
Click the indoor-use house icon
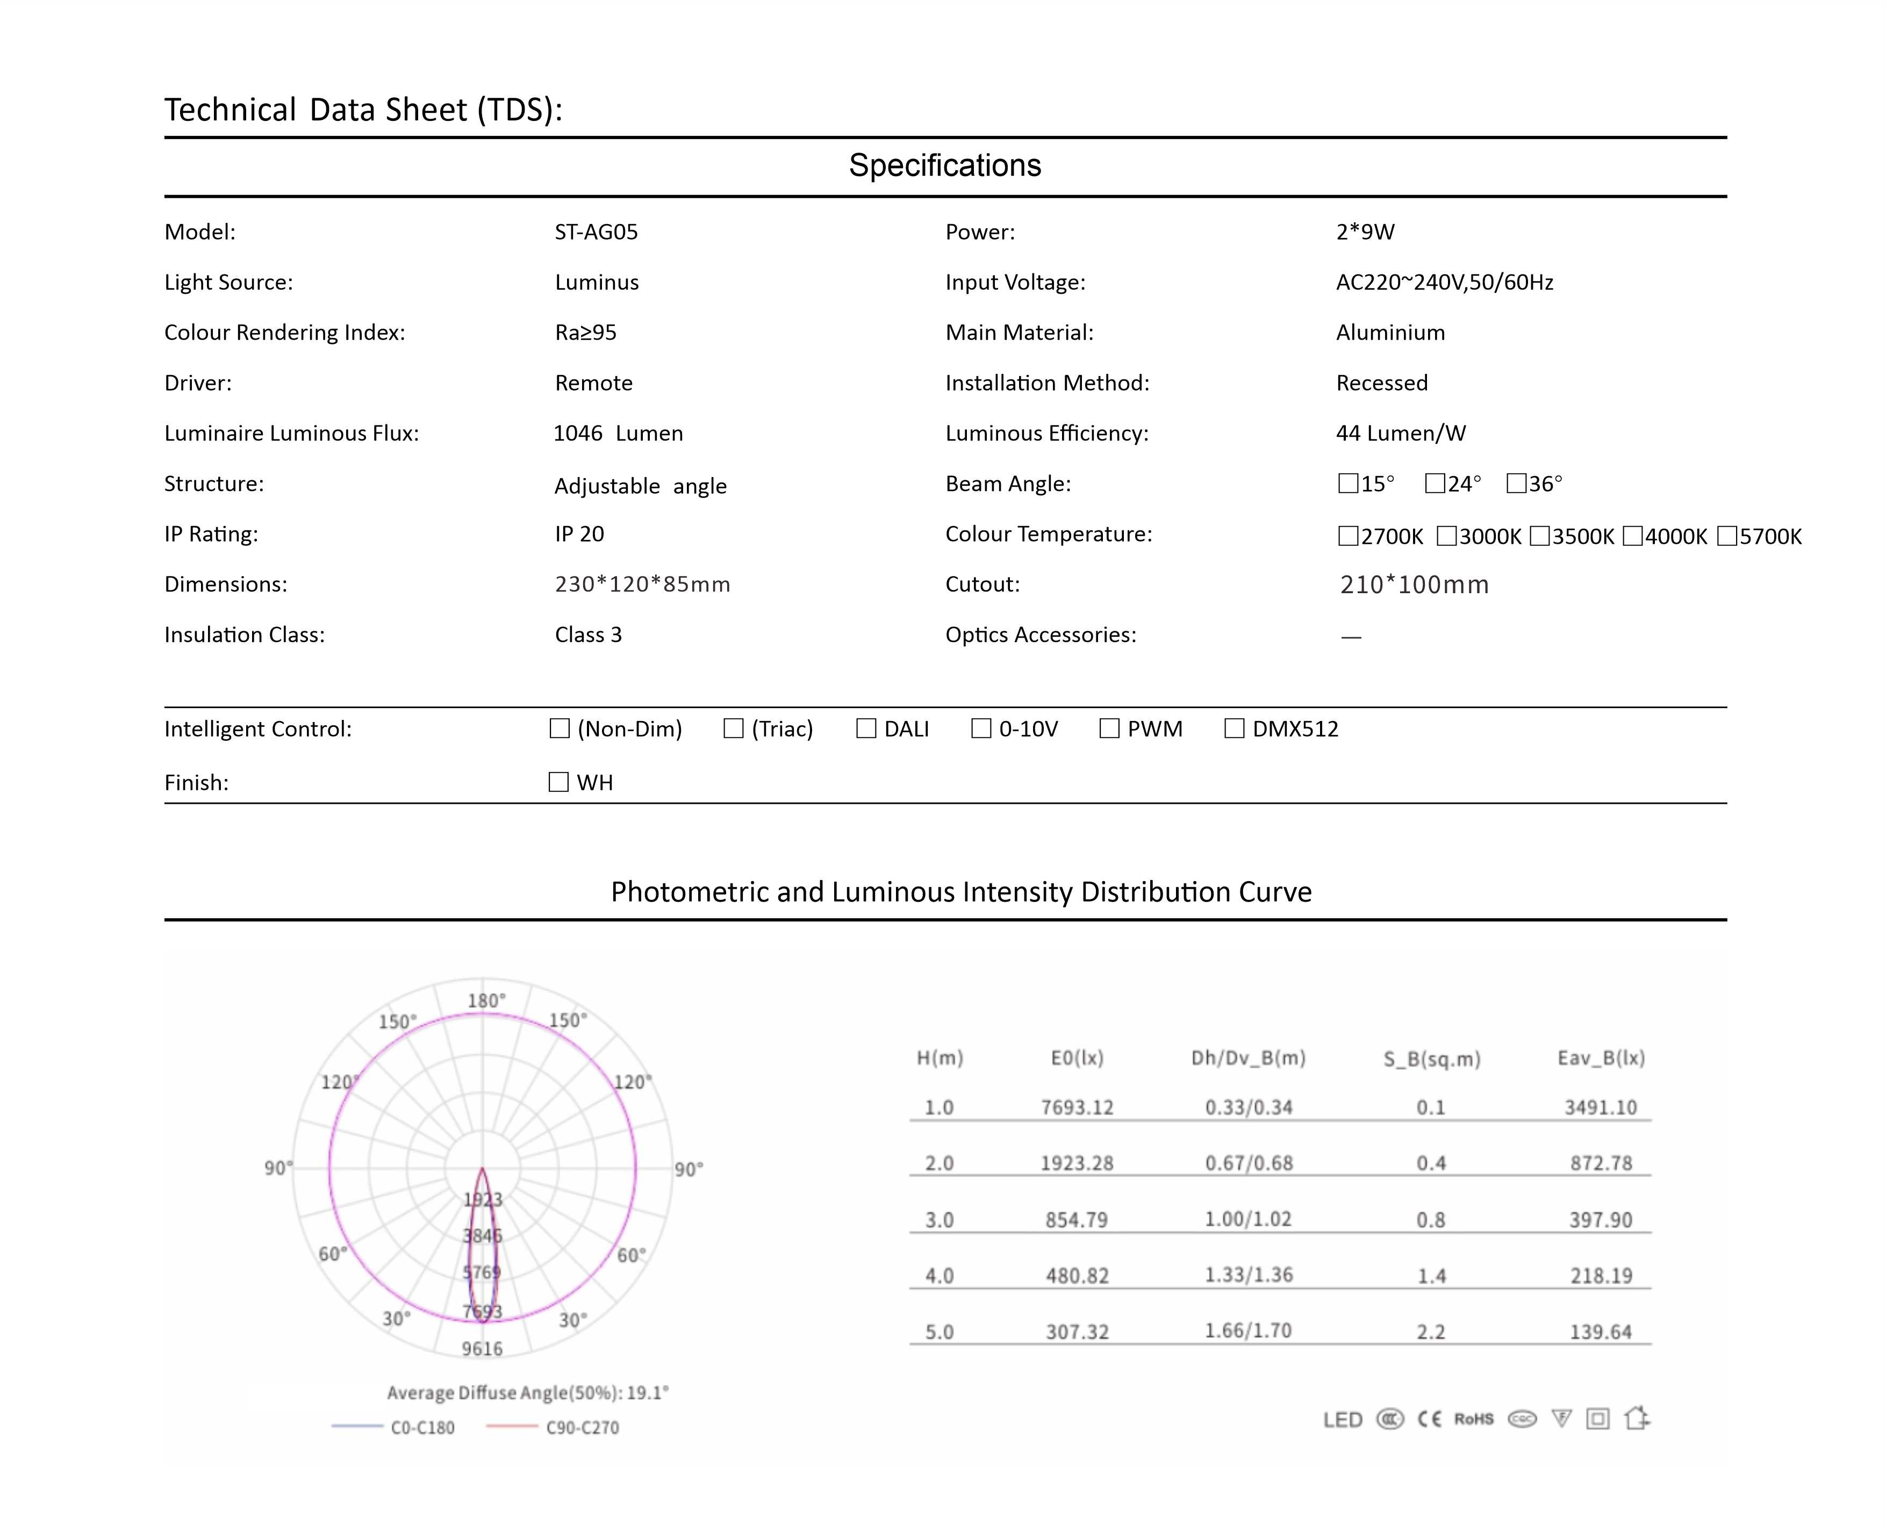[x=1636, y=1418]
